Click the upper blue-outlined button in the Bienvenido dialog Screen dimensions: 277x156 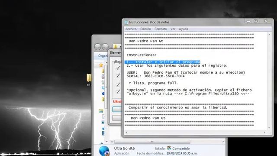[117, 109]
